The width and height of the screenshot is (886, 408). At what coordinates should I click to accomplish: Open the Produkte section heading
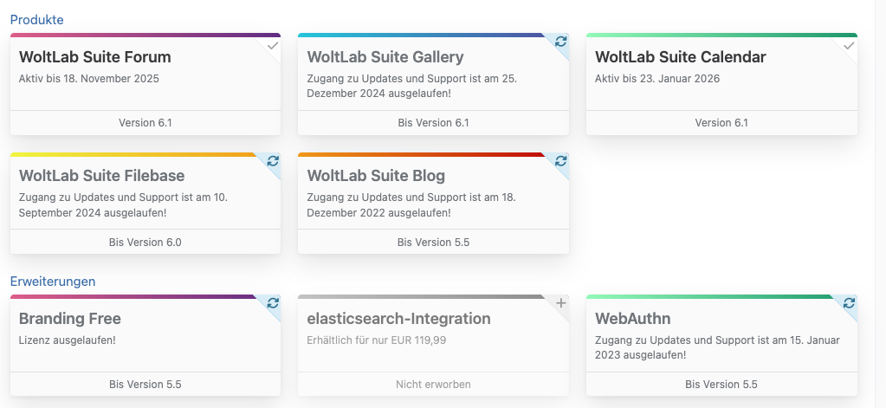tap(36, 19)
